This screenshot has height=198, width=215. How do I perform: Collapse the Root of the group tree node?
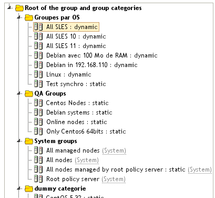point(9,7)
